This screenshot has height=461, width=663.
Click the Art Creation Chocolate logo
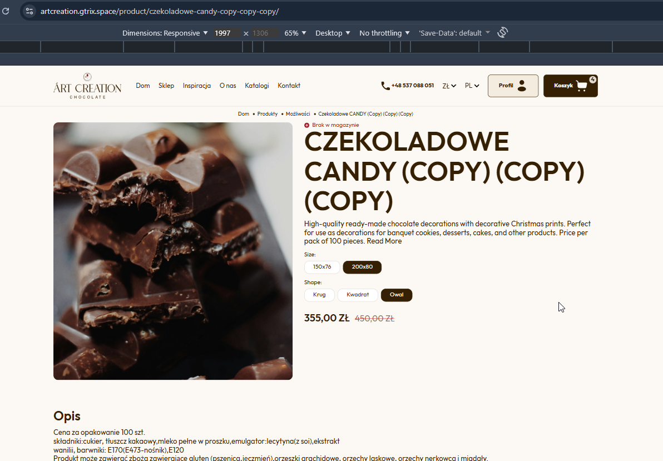pyautogui.click(x=87, y=86)
